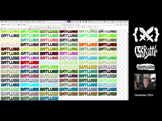Go forward with the Safari forward arrow
Screen dimensions: 162x121
(x=16, y=24)
